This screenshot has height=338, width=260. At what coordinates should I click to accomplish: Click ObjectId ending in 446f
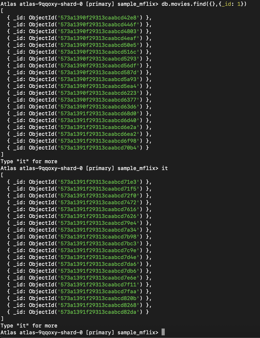pyautogui.click(x=86, y=24)
